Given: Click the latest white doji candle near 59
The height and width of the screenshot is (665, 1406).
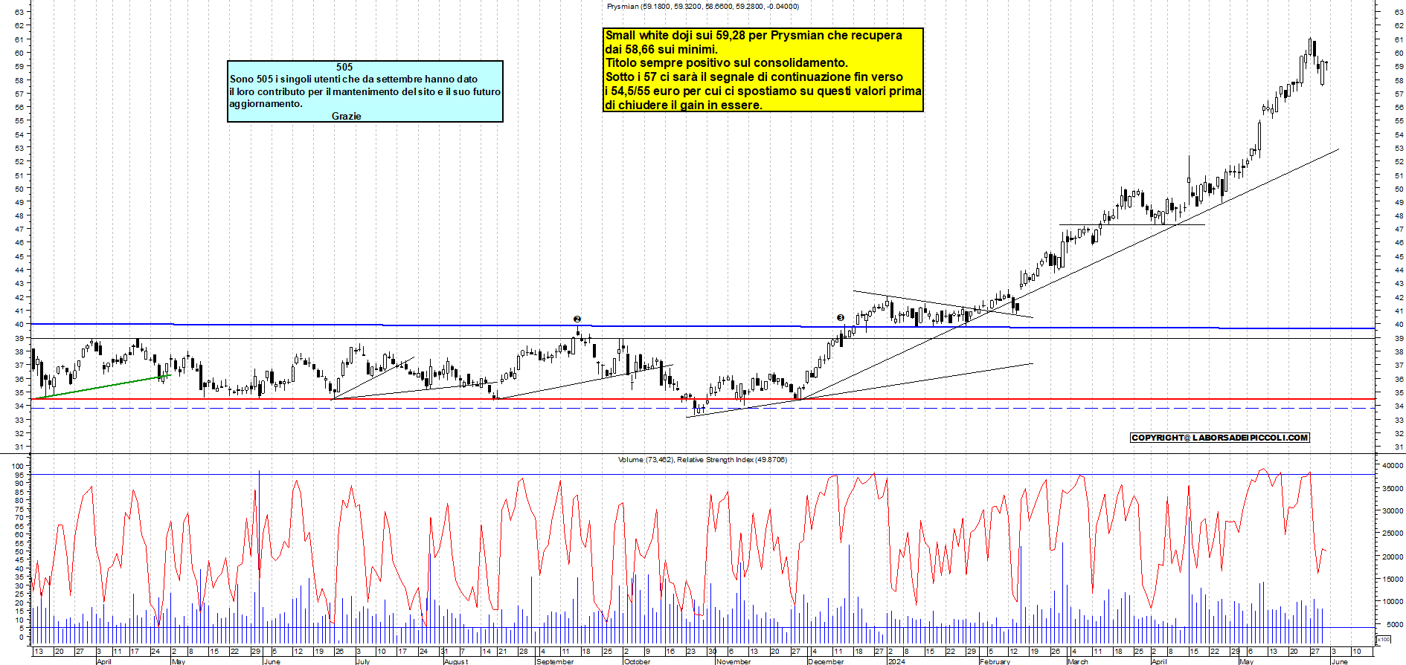Looking at the screenshot, I should (1326, 65).
